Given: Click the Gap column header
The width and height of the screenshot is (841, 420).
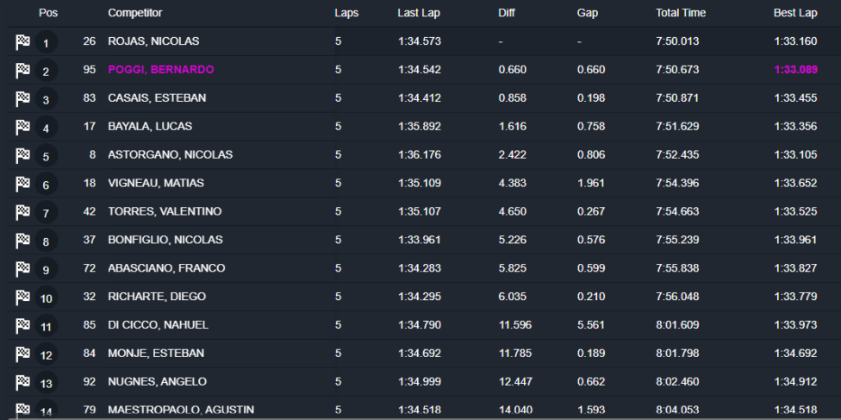Looking at the screenshot, I should pos(588,13).
